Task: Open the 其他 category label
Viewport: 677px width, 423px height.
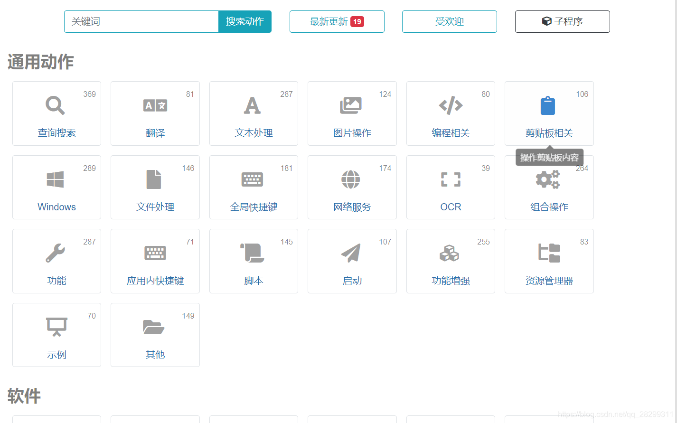Action: click(155, 355)
